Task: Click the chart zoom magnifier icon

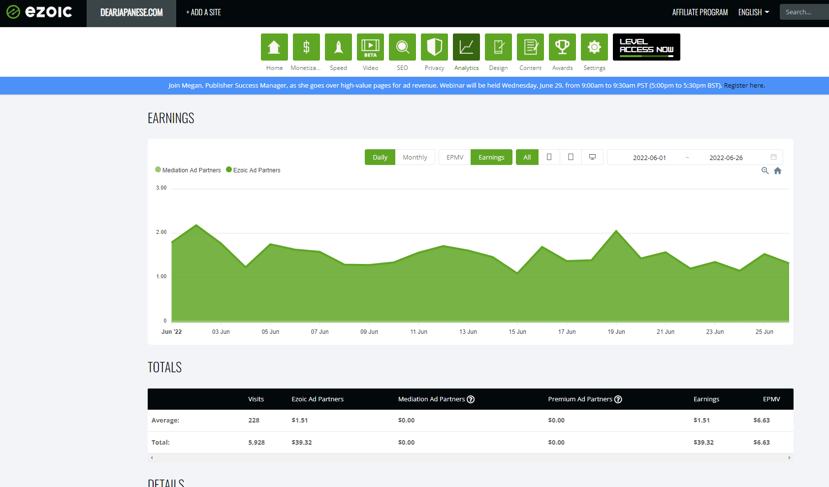Action: [x=765, y=170]
